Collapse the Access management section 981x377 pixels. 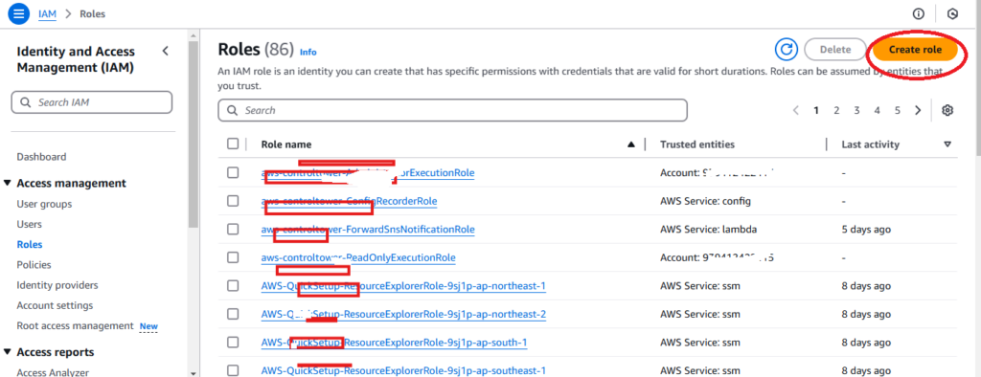click(8, 183)
